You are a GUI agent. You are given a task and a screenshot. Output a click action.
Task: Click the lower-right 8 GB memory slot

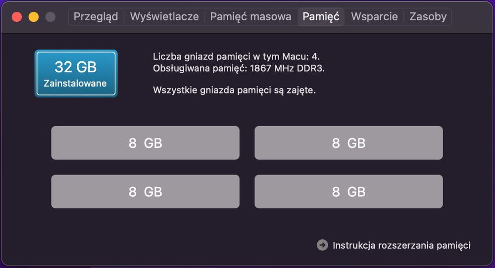click(348, 191)
